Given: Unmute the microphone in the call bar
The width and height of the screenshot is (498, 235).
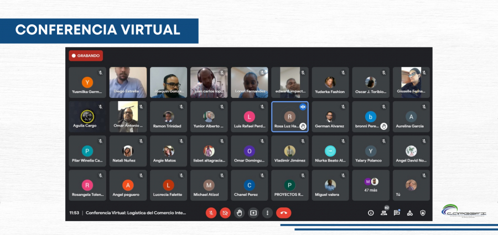Looking at the screenshot, I should pos(211,213).
